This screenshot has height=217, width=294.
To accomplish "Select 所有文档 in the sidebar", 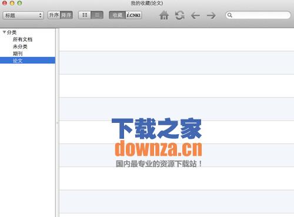I will 22,39.
